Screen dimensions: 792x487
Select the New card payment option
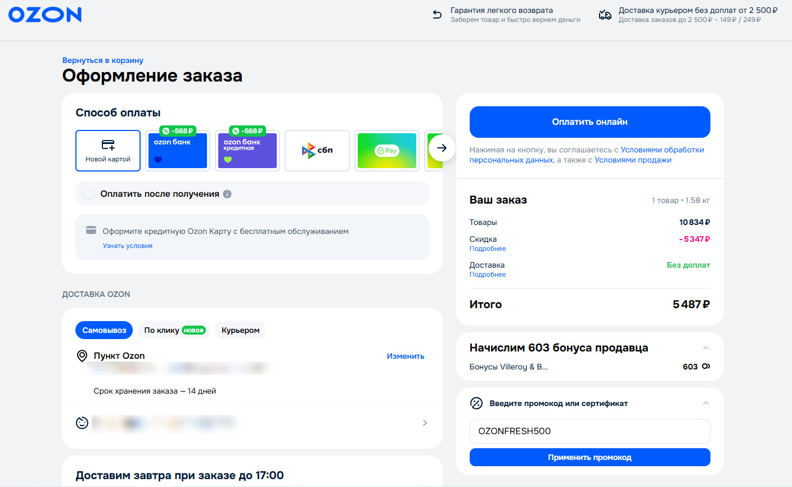tap(108, 151)
